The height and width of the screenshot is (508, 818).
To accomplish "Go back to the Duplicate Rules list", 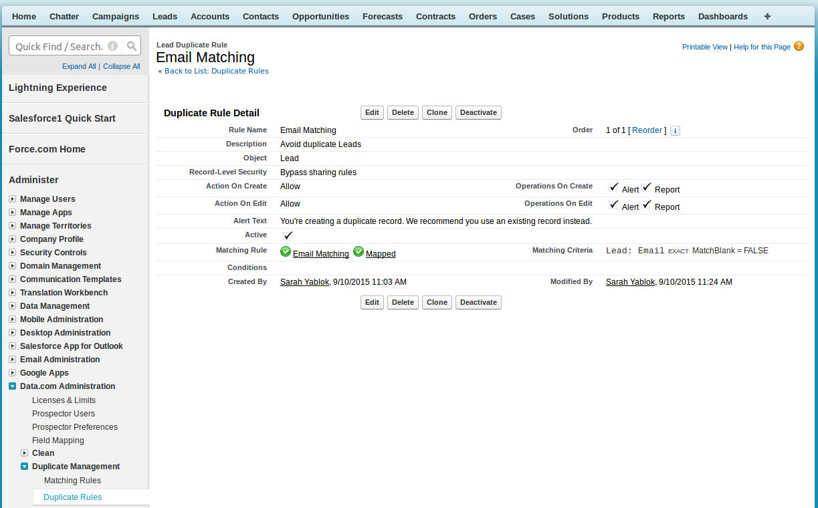I will 217,71.
